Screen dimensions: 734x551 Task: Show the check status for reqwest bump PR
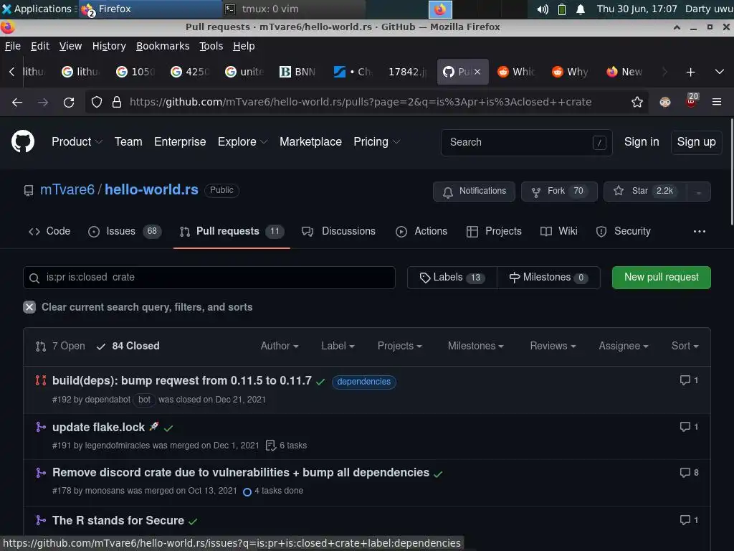point(320,382)
